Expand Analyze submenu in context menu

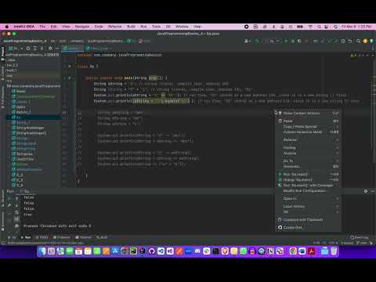(x=308, y=154)
